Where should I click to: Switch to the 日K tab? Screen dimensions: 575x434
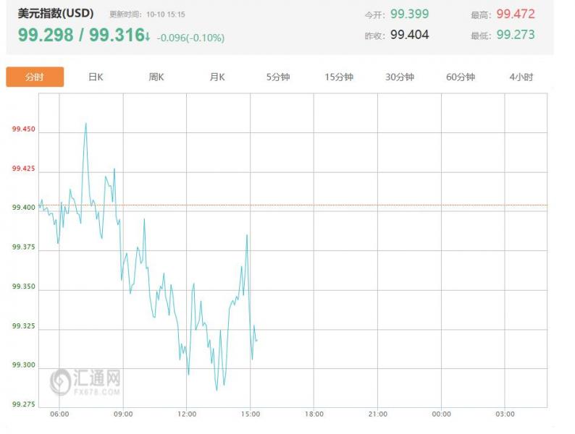click(x=96, y=77)
